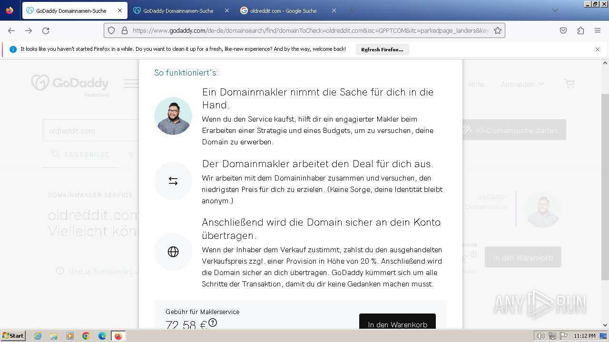
Task: Bookmark this page with the star icon
Action: pos(498,30)
